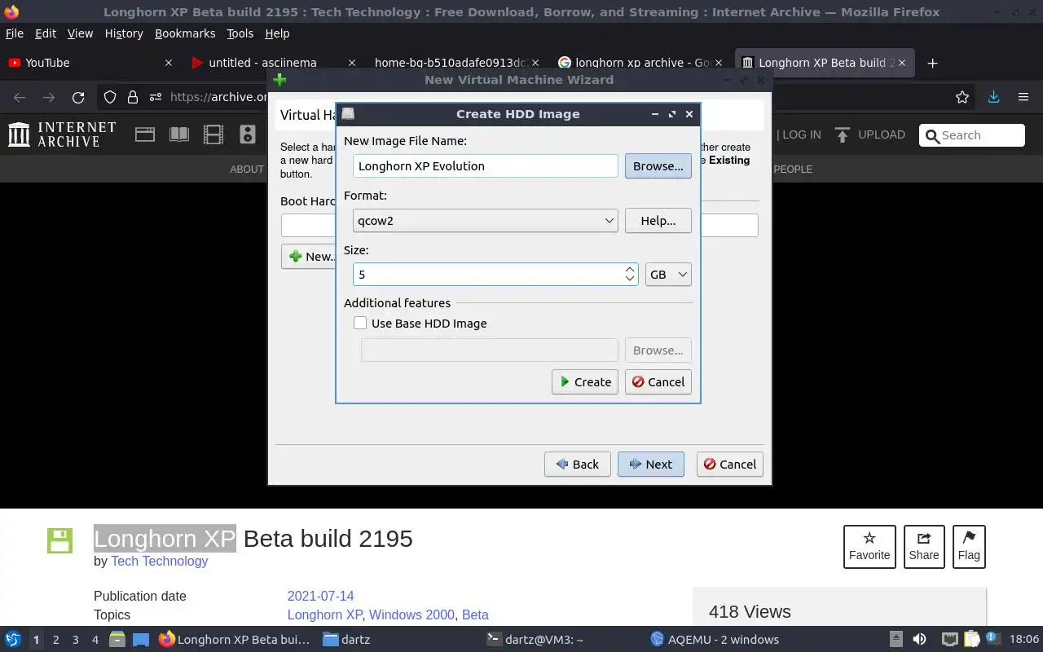1043x652 pixels.
Task: Show the tracking protection shield info
Action: [110, 97]
